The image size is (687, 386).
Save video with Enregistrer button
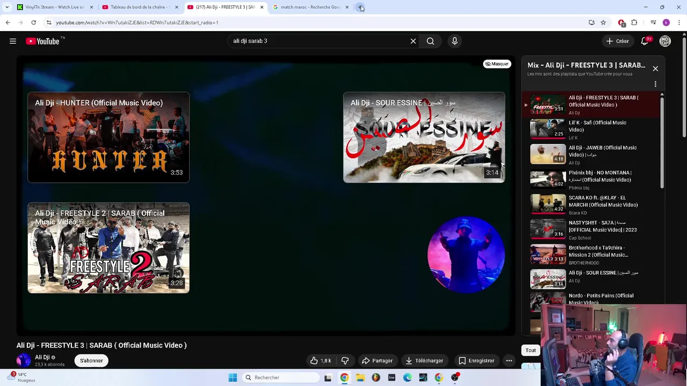pyautogui.click(x=476, y=361)
